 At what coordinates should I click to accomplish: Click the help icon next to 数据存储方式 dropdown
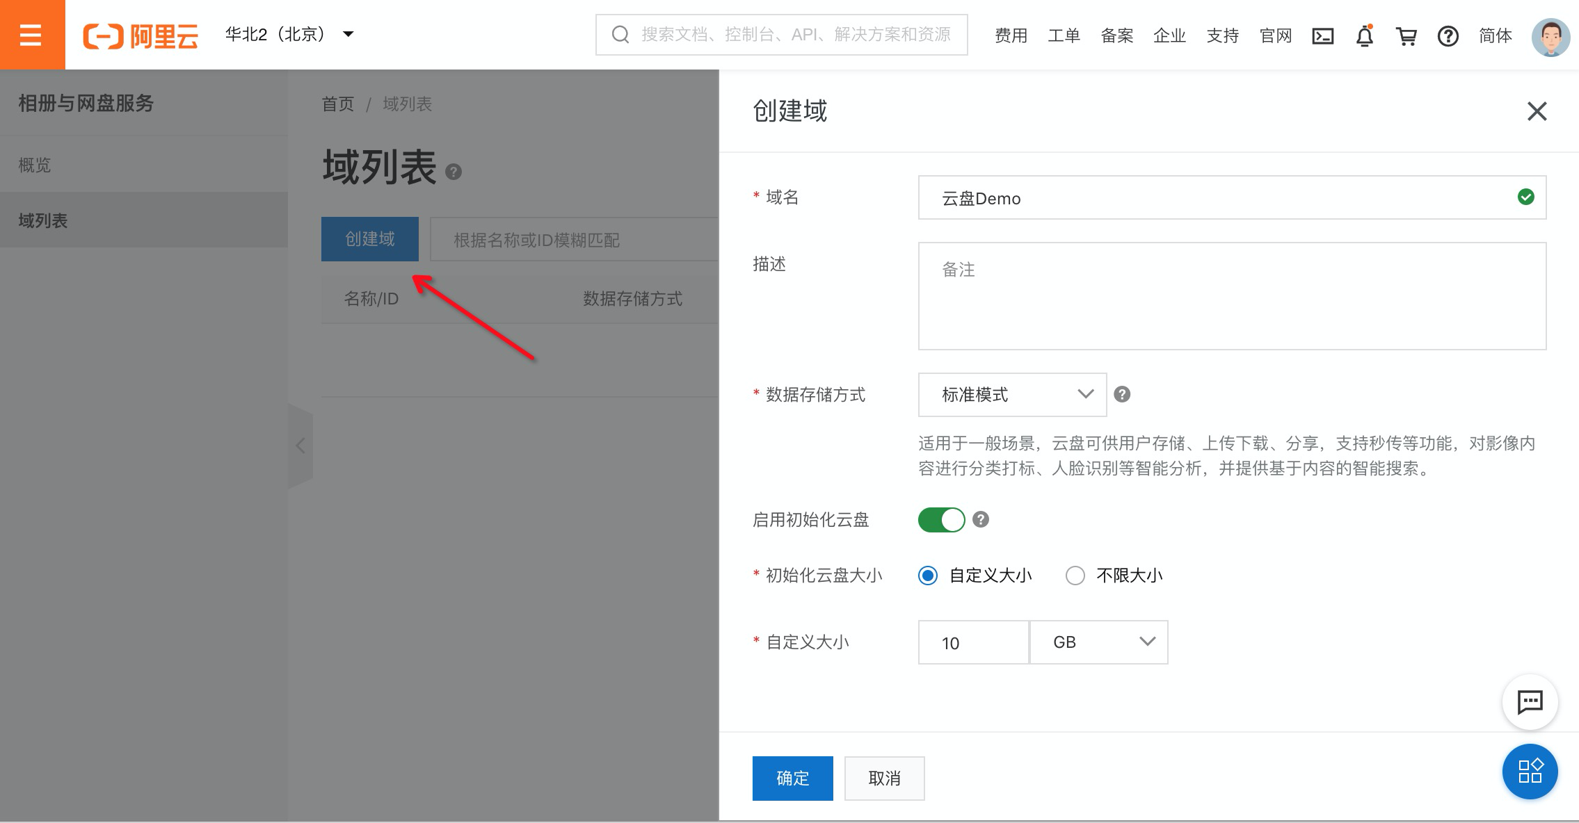point(1121,395)
